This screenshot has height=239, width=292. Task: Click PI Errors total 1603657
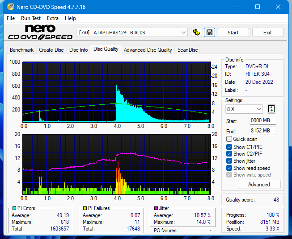59,229
